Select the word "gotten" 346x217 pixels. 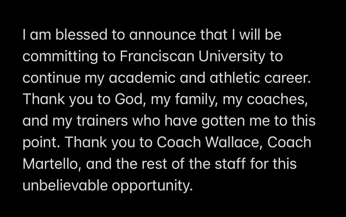coord(223,121)
